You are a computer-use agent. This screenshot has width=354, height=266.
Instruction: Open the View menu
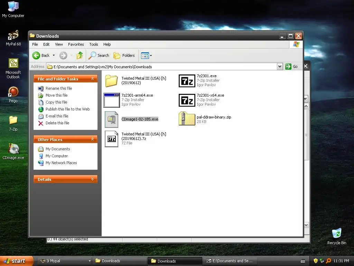pyautogui.click(x=59, y=44)
